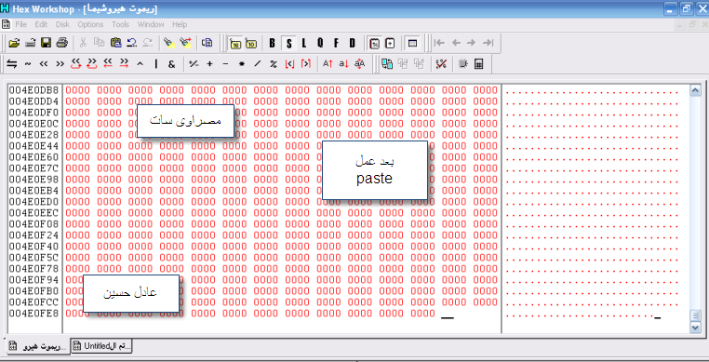
Task: Open the Edit menu
Action: pos(41,24)
